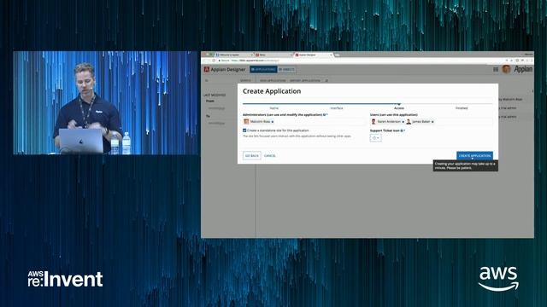The image size is (547, 307).
Task: Uncheck the standalone site checkbox
Action: pos(244,130)
